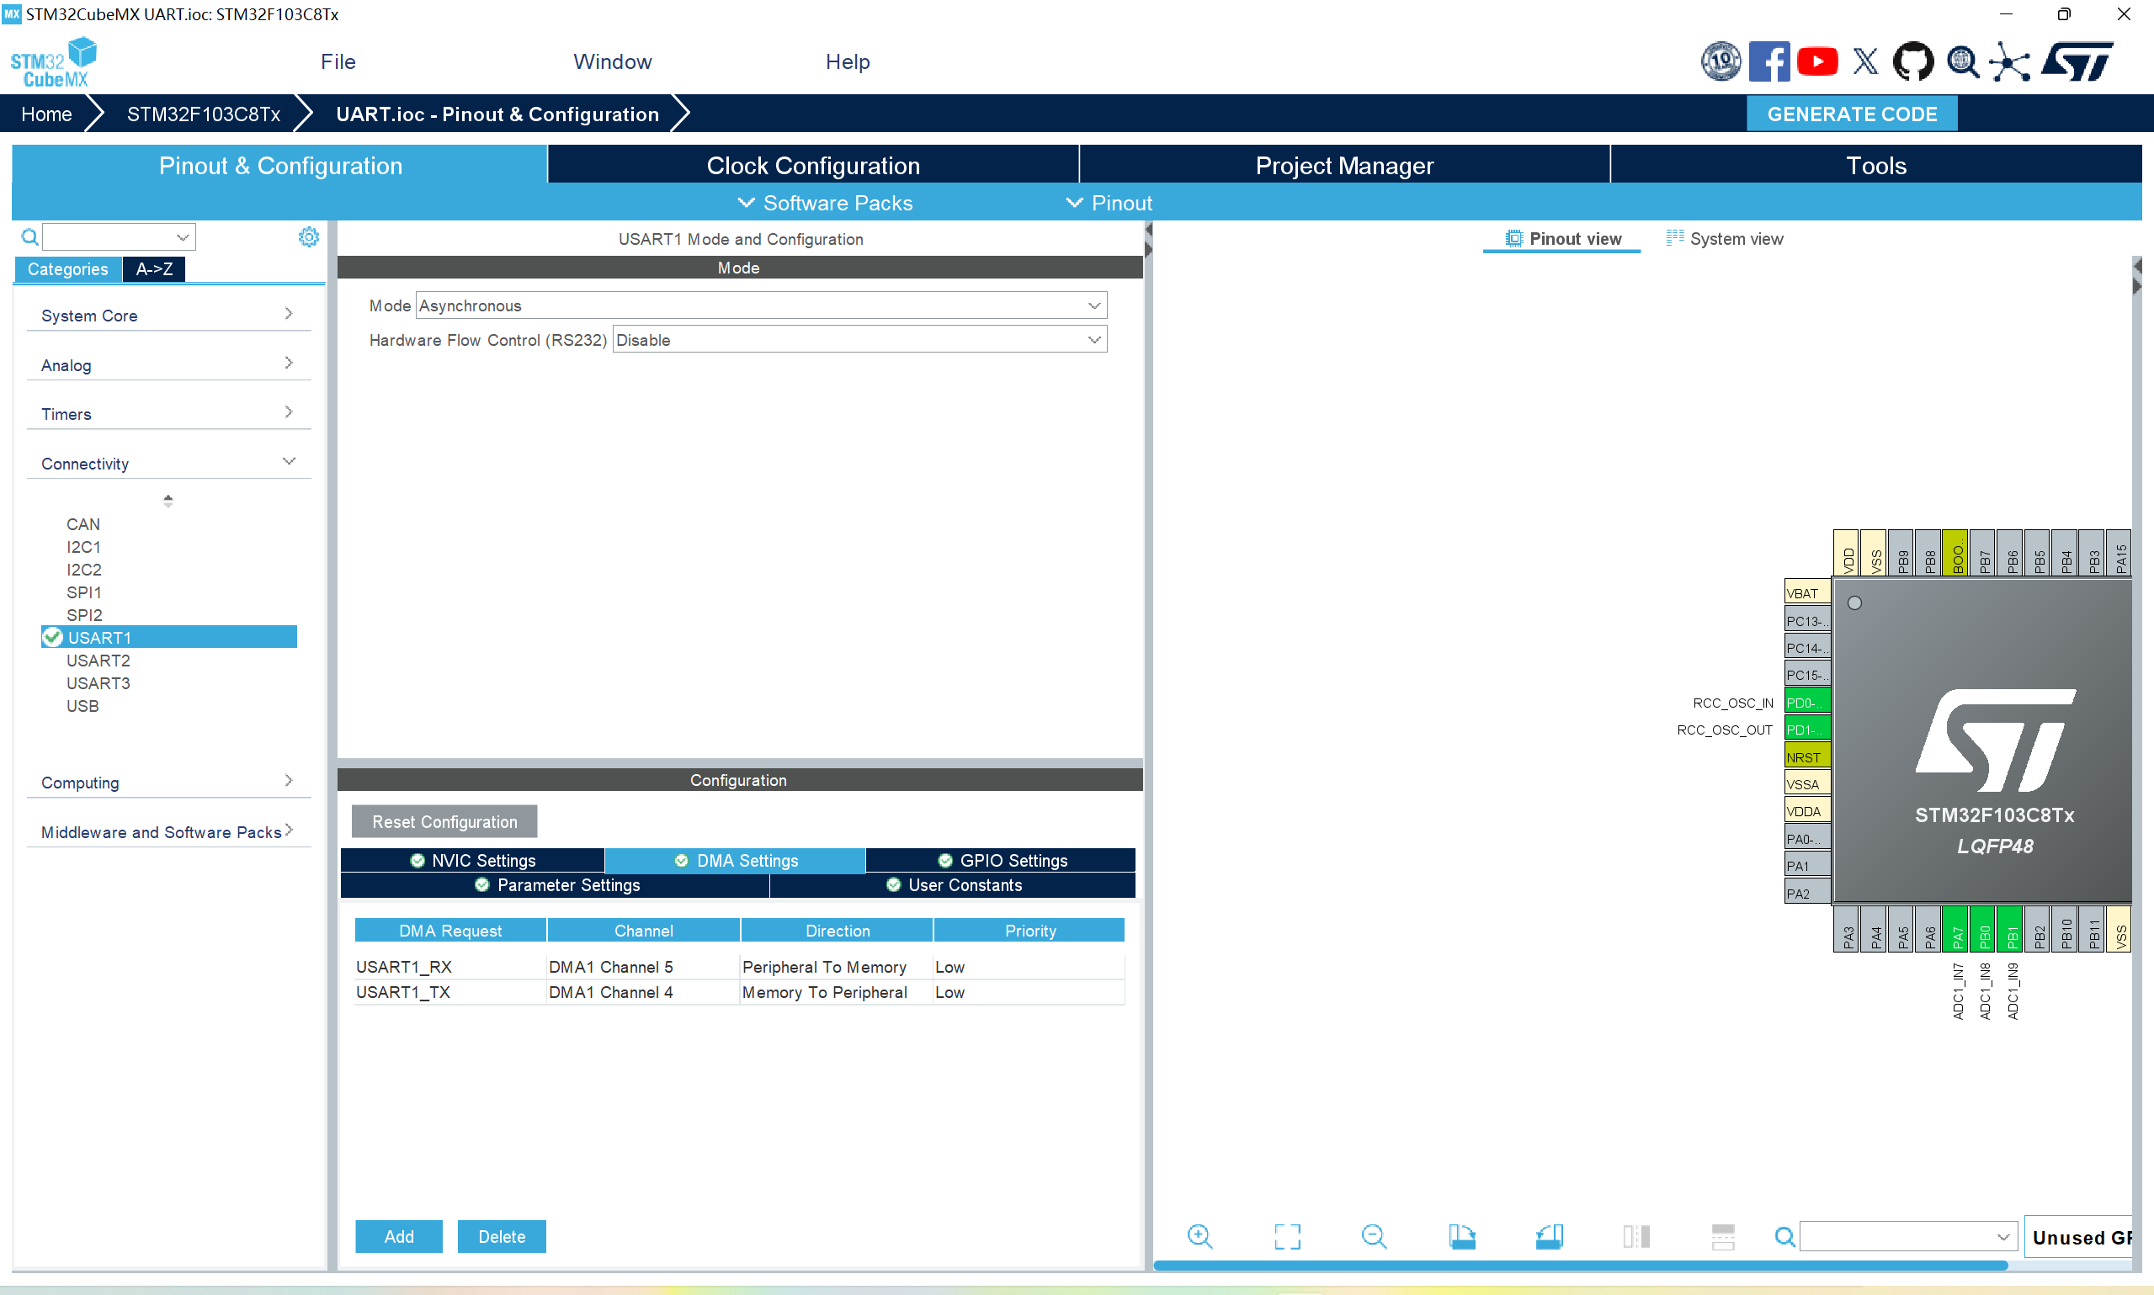
Task: Open the YouTube icon link
Action: tap(1818, 62)
